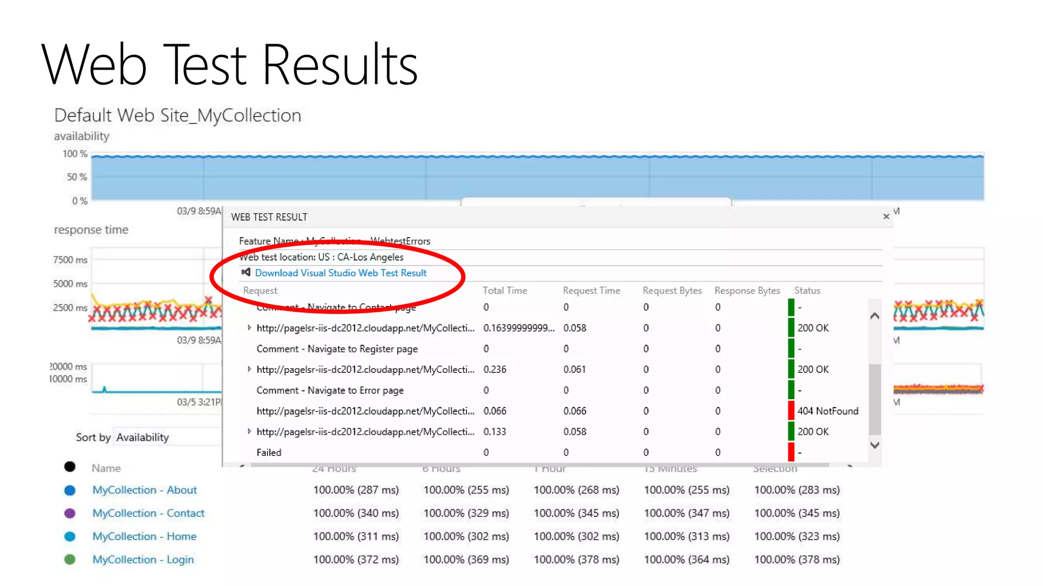This screenshot has height=586, width=1043.
Task: Click the Status column header
Action: 807,290
